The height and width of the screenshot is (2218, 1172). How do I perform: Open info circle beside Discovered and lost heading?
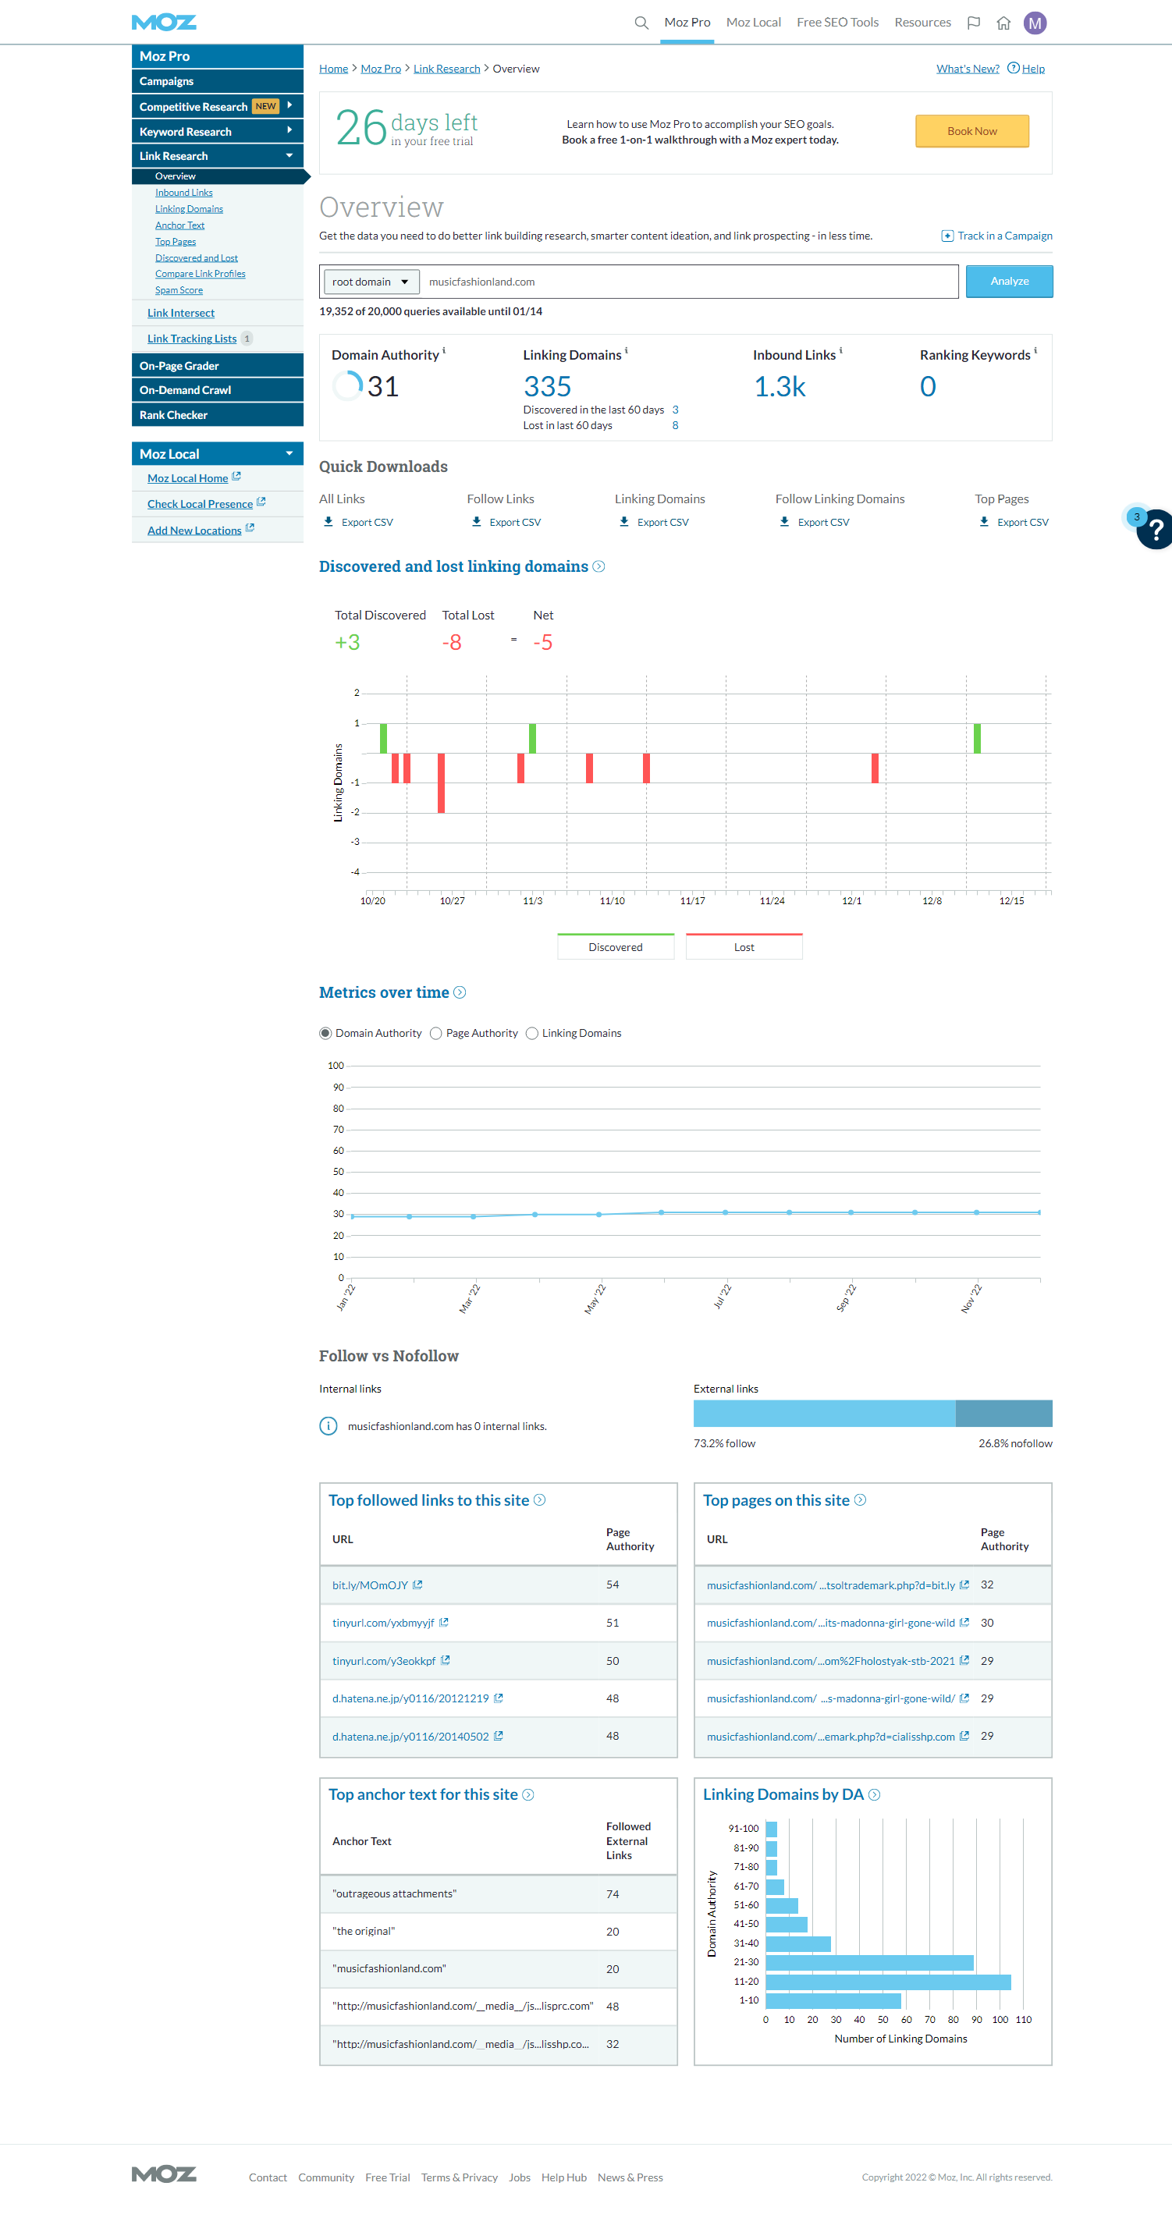tap(598, 566)
